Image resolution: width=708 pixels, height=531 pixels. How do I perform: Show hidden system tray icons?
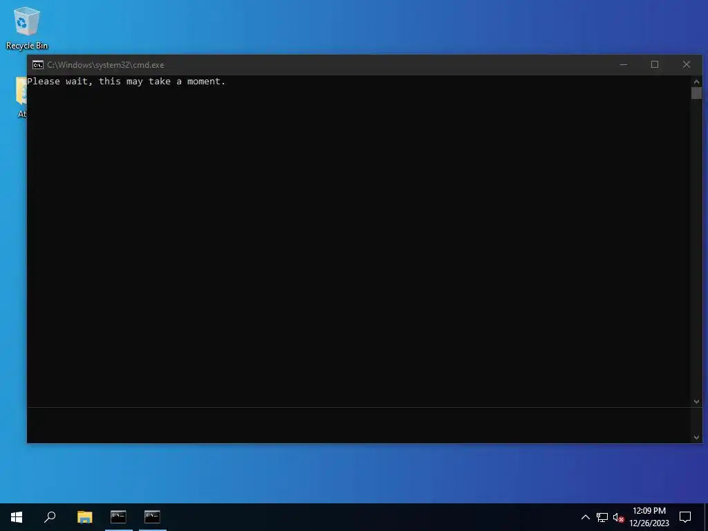pos(585,517)
